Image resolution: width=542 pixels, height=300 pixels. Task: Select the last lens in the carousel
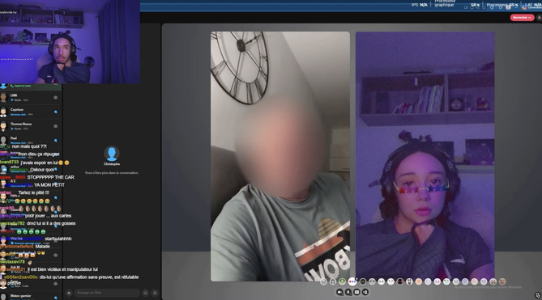(502, 281)
